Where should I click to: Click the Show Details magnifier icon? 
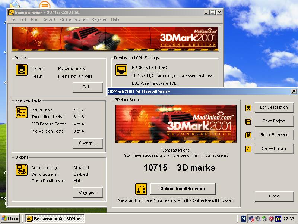(248, 149)
